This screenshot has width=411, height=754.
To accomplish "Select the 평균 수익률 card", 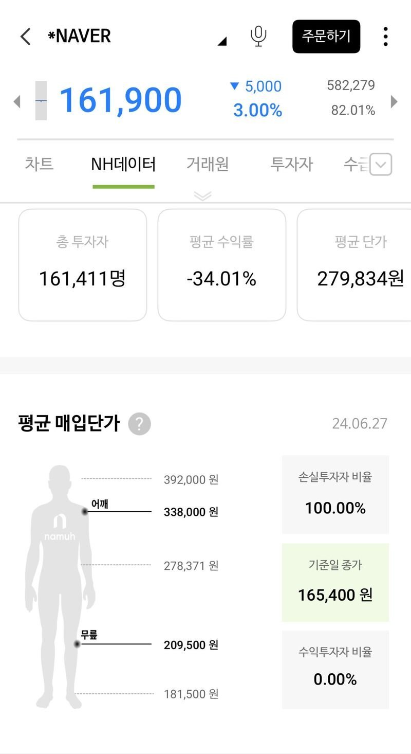I will click(x=222, y=265).
